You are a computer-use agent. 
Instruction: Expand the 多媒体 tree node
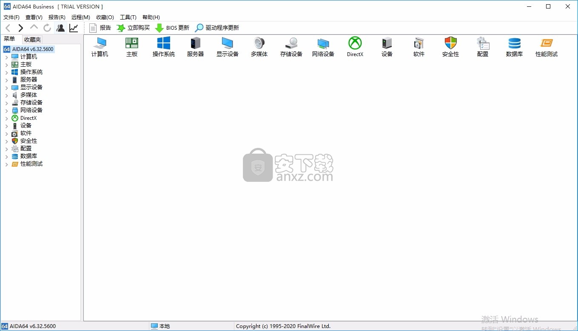tap(6, 95)
